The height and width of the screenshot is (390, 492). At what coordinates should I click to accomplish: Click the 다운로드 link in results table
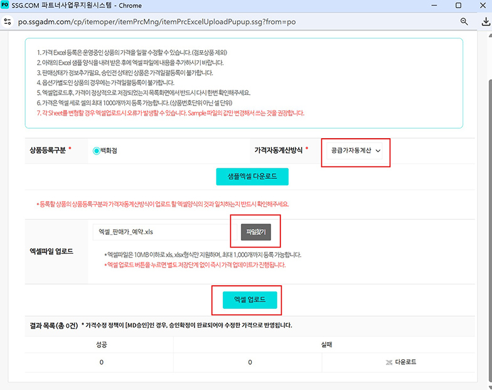coord(405,362)
